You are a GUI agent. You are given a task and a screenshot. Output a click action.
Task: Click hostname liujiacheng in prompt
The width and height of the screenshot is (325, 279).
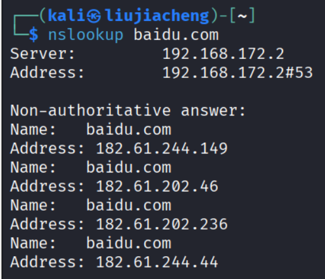[x=157, y=16]
